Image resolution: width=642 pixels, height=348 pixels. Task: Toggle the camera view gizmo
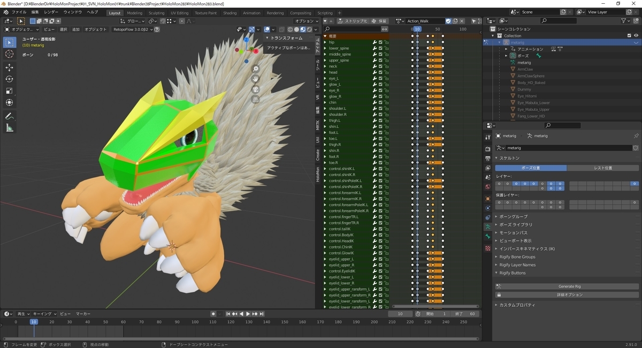(x=256, y=89)
